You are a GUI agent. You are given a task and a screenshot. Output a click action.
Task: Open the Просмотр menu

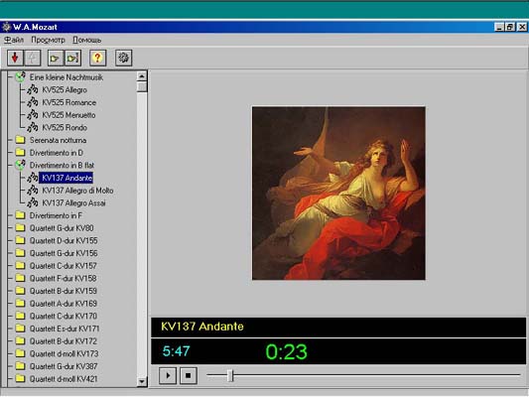[x=48, y=40]
